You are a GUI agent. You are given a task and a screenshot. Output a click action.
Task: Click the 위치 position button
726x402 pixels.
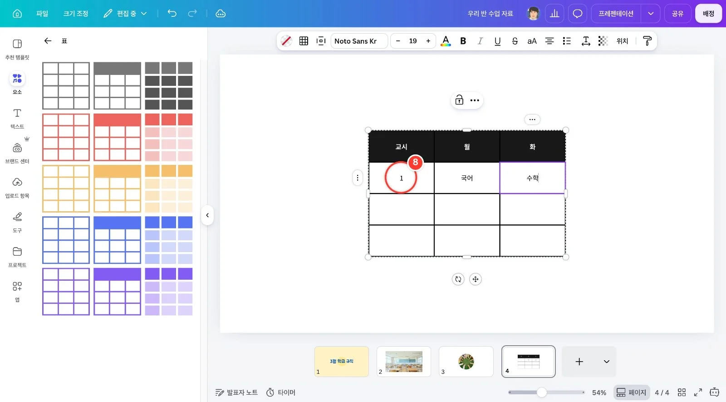coord(623,41)
